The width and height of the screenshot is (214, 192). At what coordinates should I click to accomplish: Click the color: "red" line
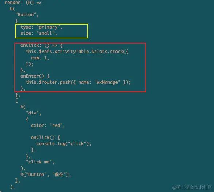[x=48, y=125]
